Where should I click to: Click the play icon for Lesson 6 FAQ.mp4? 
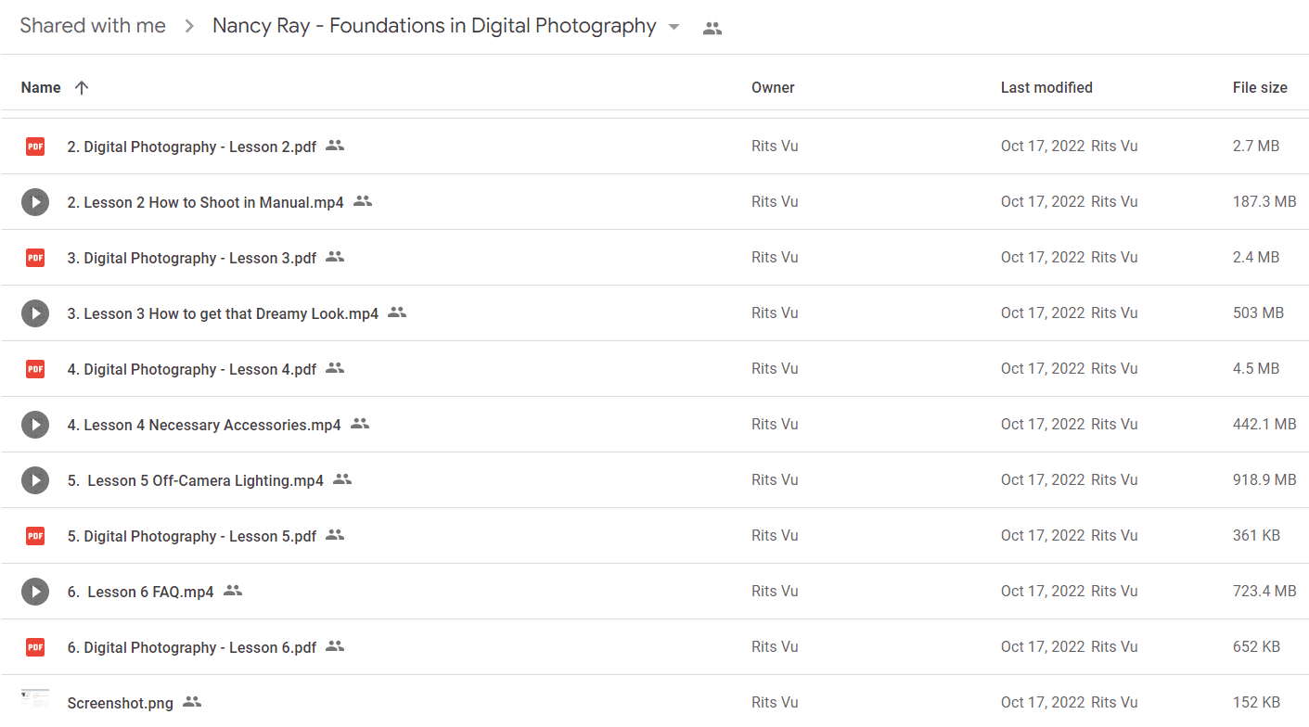(x=35, y=592)
